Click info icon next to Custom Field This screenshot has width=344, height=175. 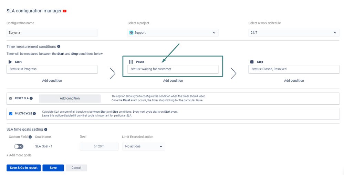click(30, 137)
